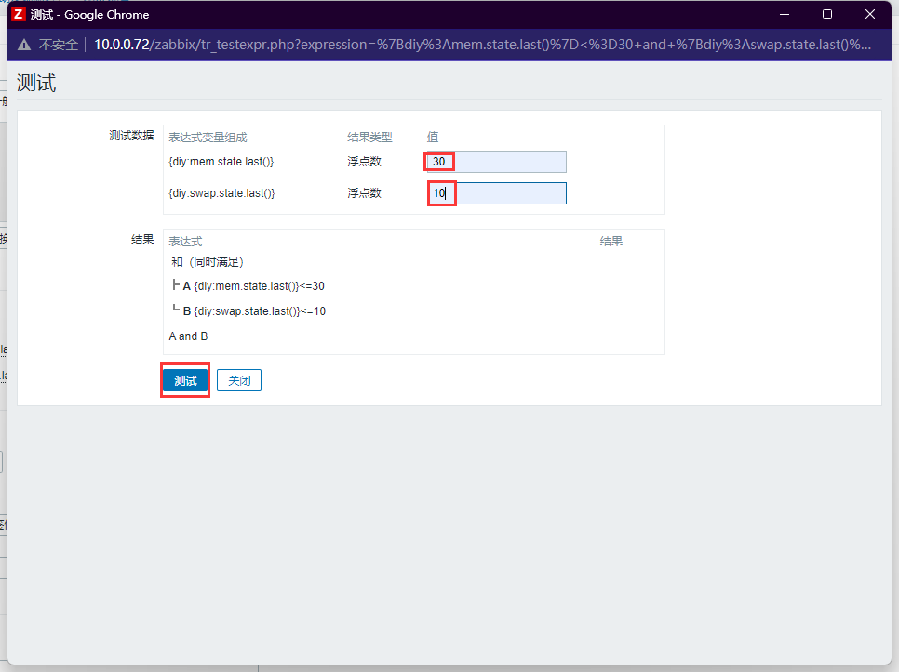This screenshot has height=672, width=899.
Task: Click the {diy:mem.state.last()} variable text
Action: [x=221, y=162]
